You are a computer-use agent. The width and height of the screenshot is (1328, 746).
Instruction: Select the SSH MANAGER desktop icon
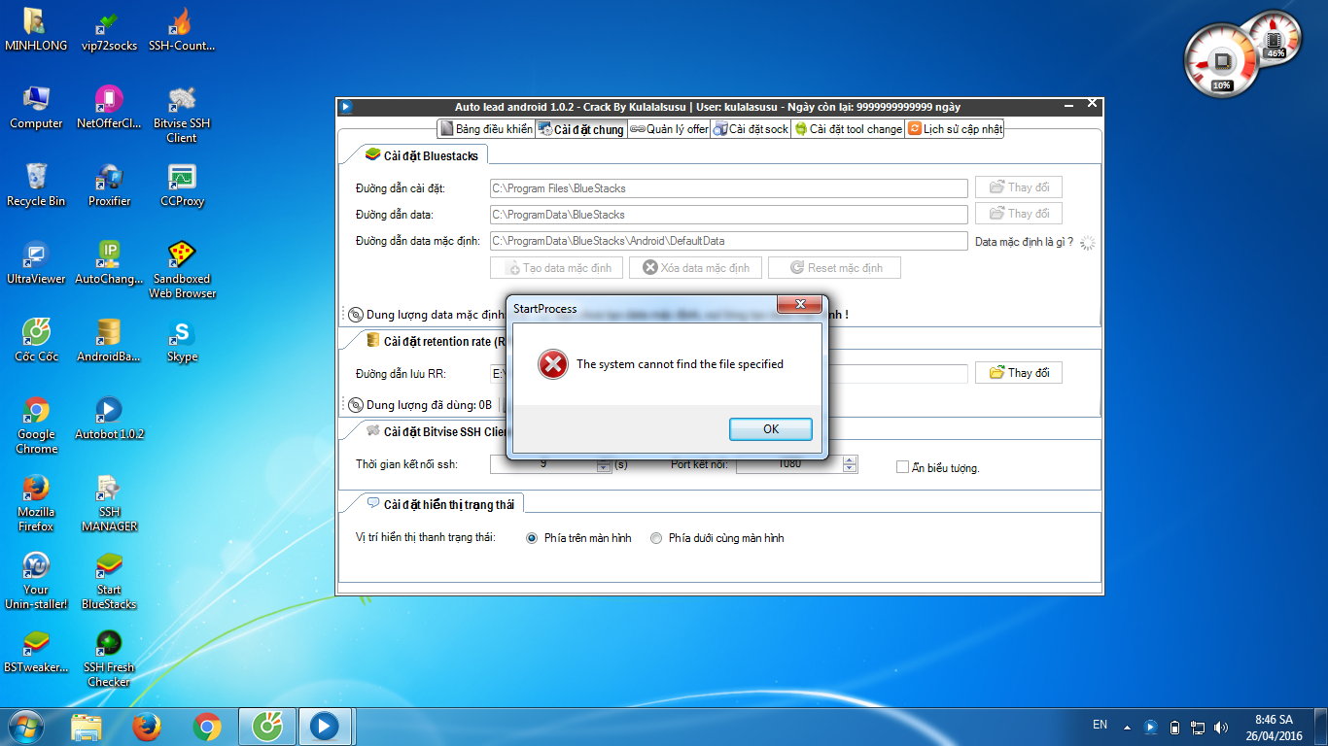109,503
